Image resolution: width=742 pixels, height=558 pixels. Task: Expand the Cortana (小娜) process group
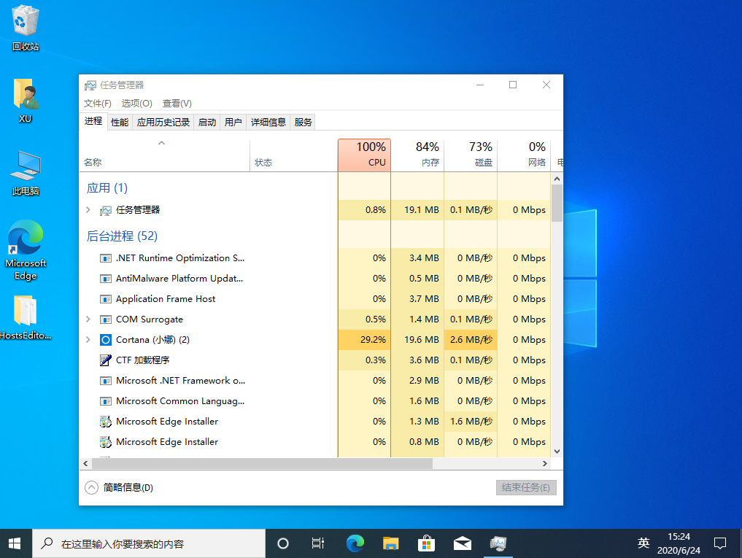click(89, 339)
